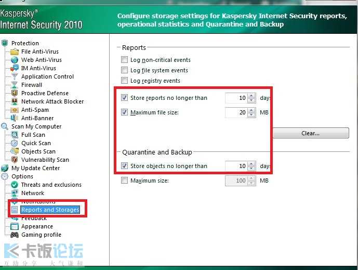The height and width of the screenshot is (270, 358).
Task: Click the Anti-Banner icon
Action: tap(15, 118)
